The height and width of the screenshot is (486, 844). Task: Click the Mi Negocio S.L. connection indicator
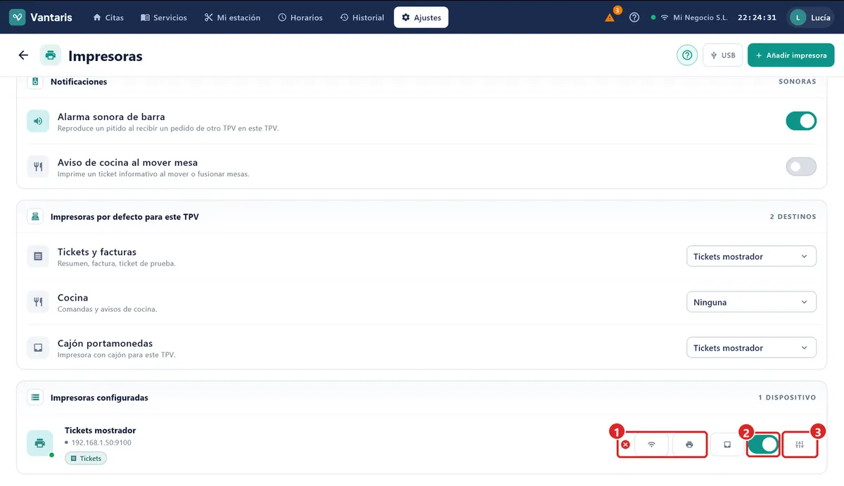click(x=689, y=18)
